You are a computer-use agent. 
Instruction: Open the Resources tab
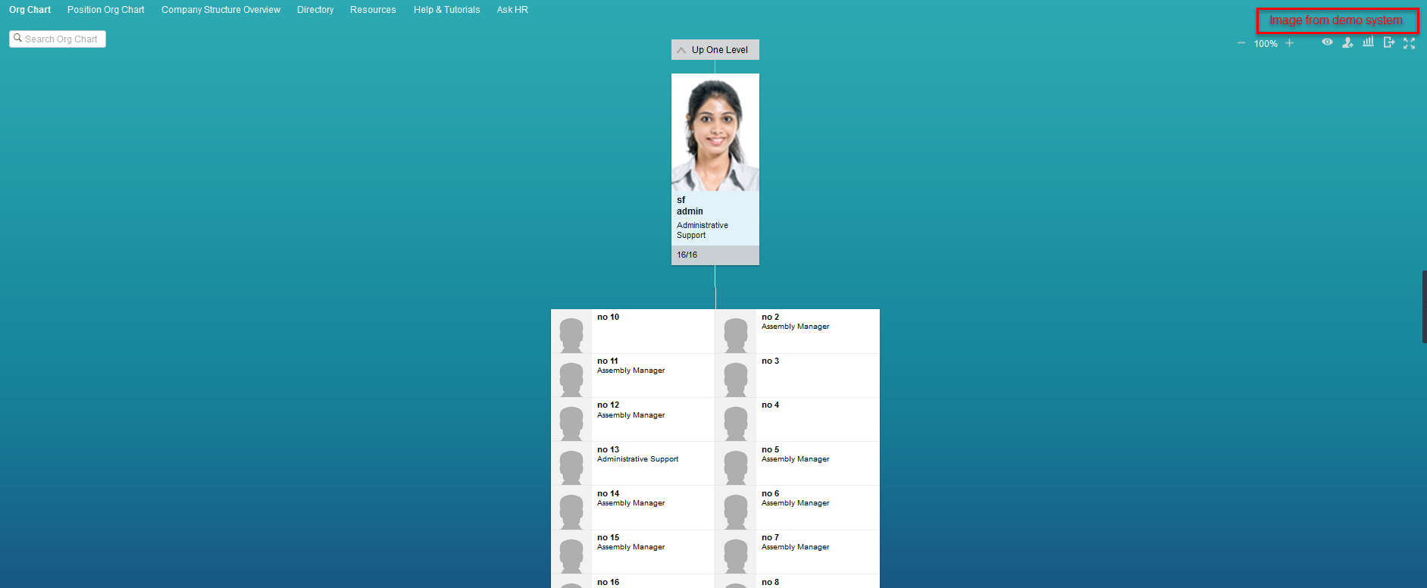coord(373,10)
